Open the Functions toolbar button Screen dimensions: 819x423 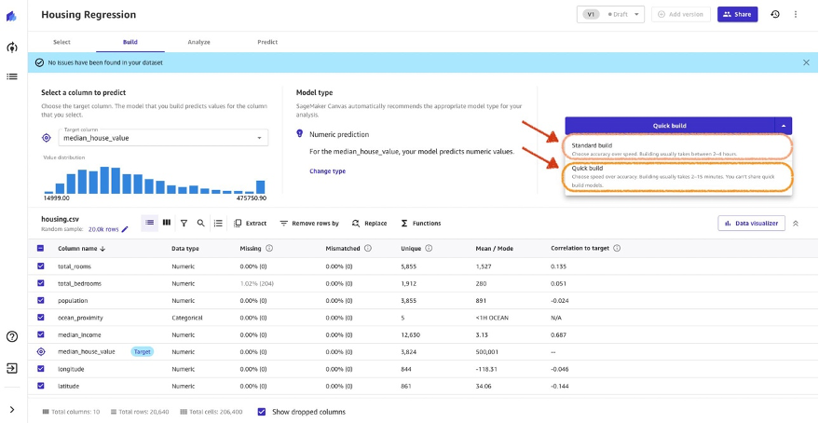point(421,223)
